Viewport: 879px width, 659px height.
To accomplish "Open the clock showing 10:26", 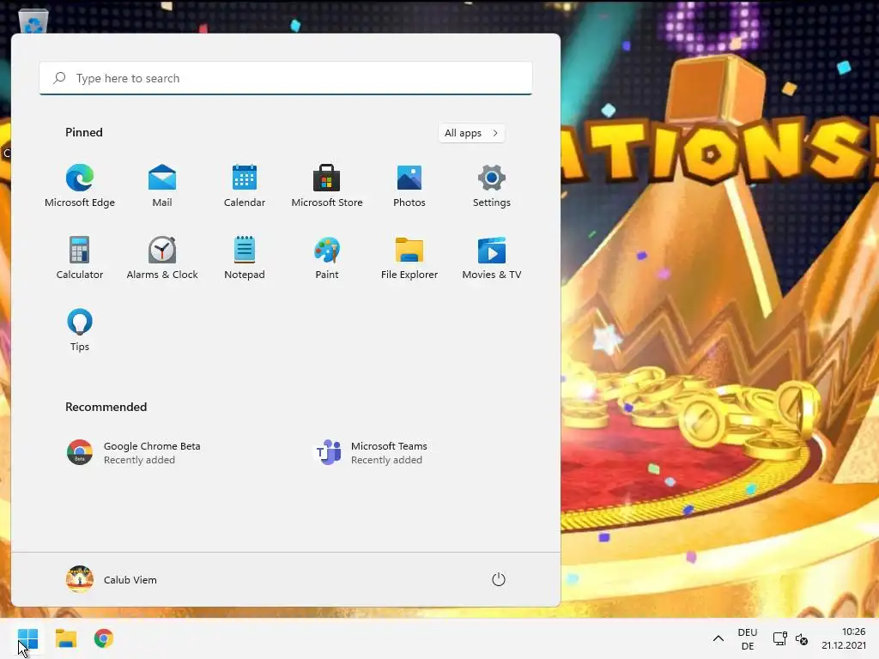I will click(x=843, y=638).
